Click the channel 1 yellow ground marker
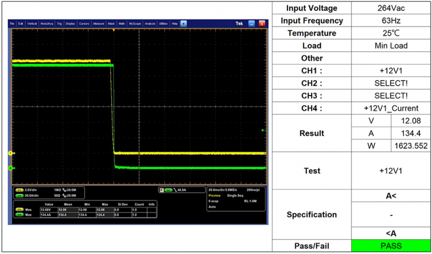 pos(10,153)
